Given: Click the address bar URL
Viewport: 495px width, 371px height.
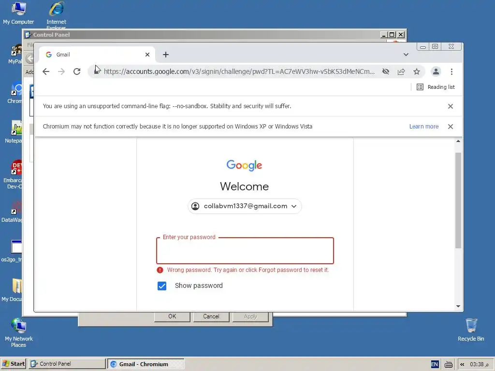Looking at the screenshot, I should 239,71.
